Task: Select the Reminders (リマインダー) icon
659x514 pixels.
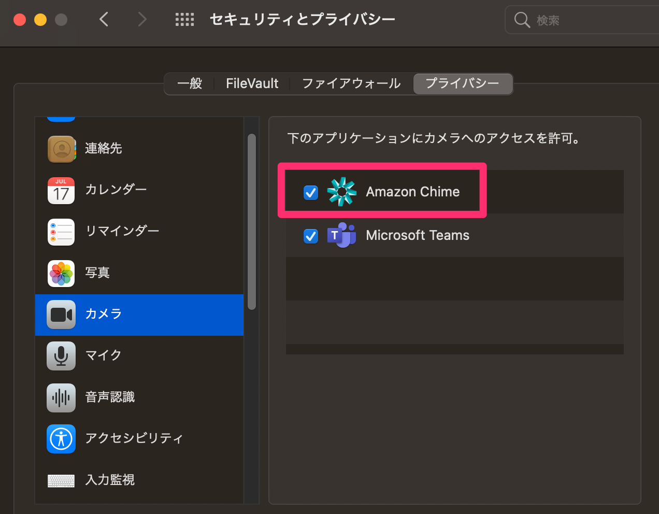Action: tap(61, 232)
